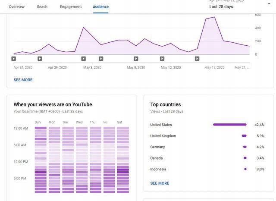Click the Apr 24, 2020 axis label
Viewport: 276px width, 201px height.
(x=23, y=67)
